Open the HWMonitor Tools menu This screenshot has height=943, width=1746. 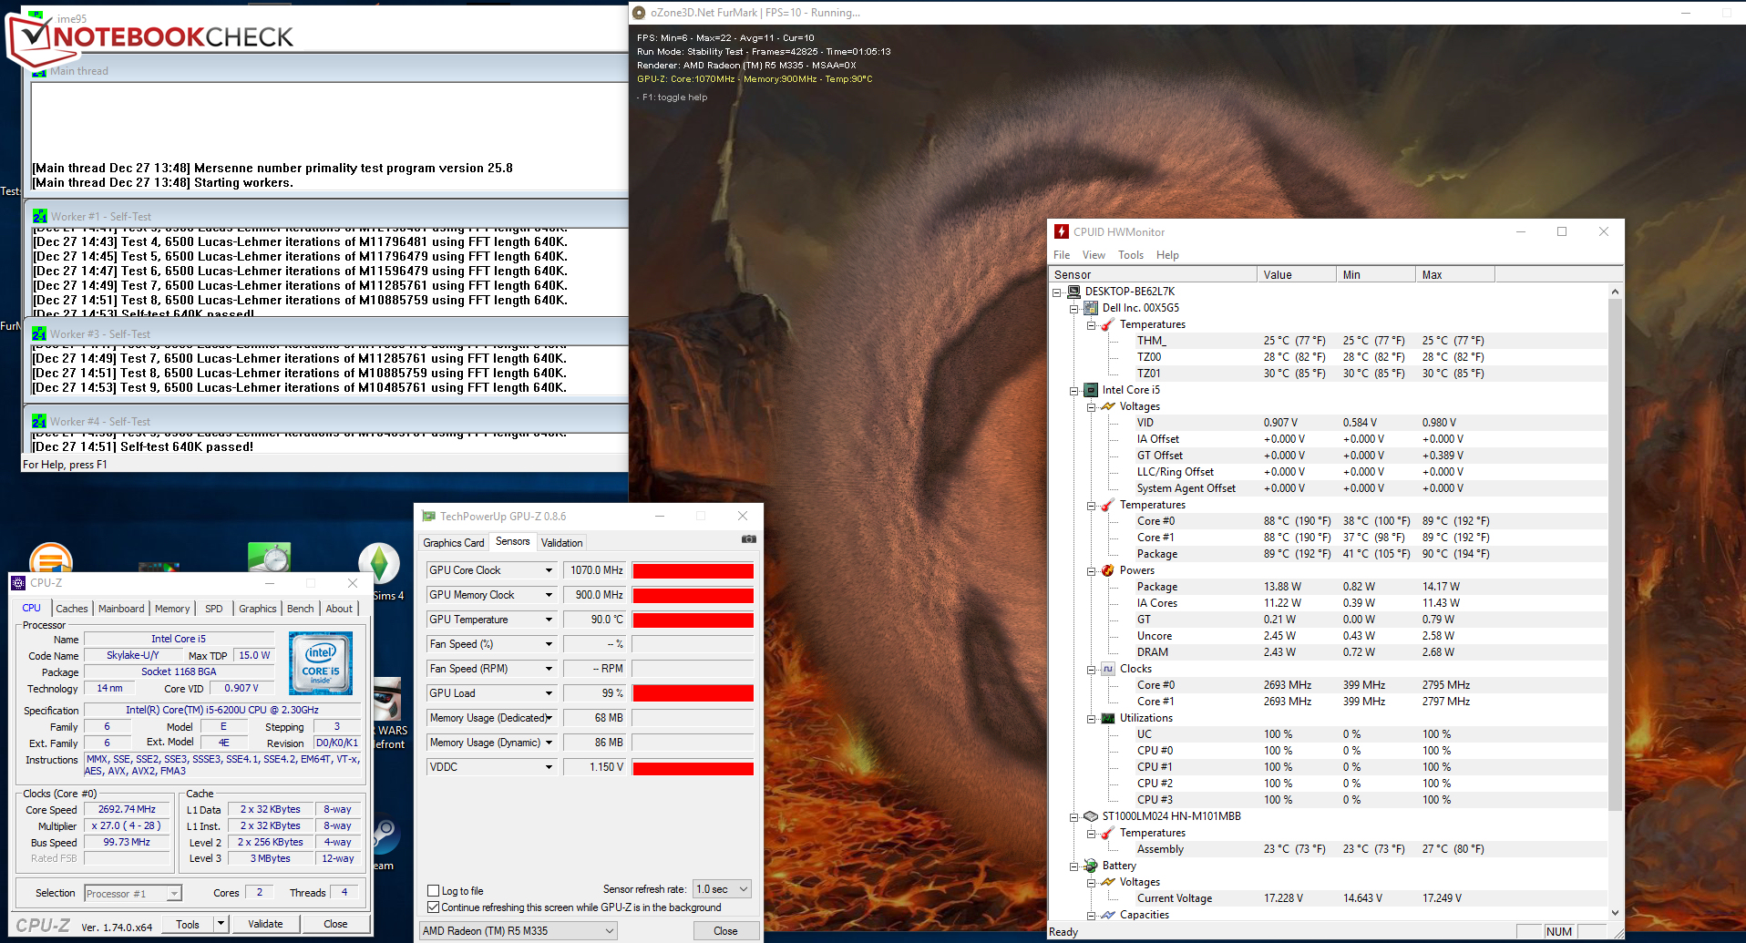[x=1131, y=255]
